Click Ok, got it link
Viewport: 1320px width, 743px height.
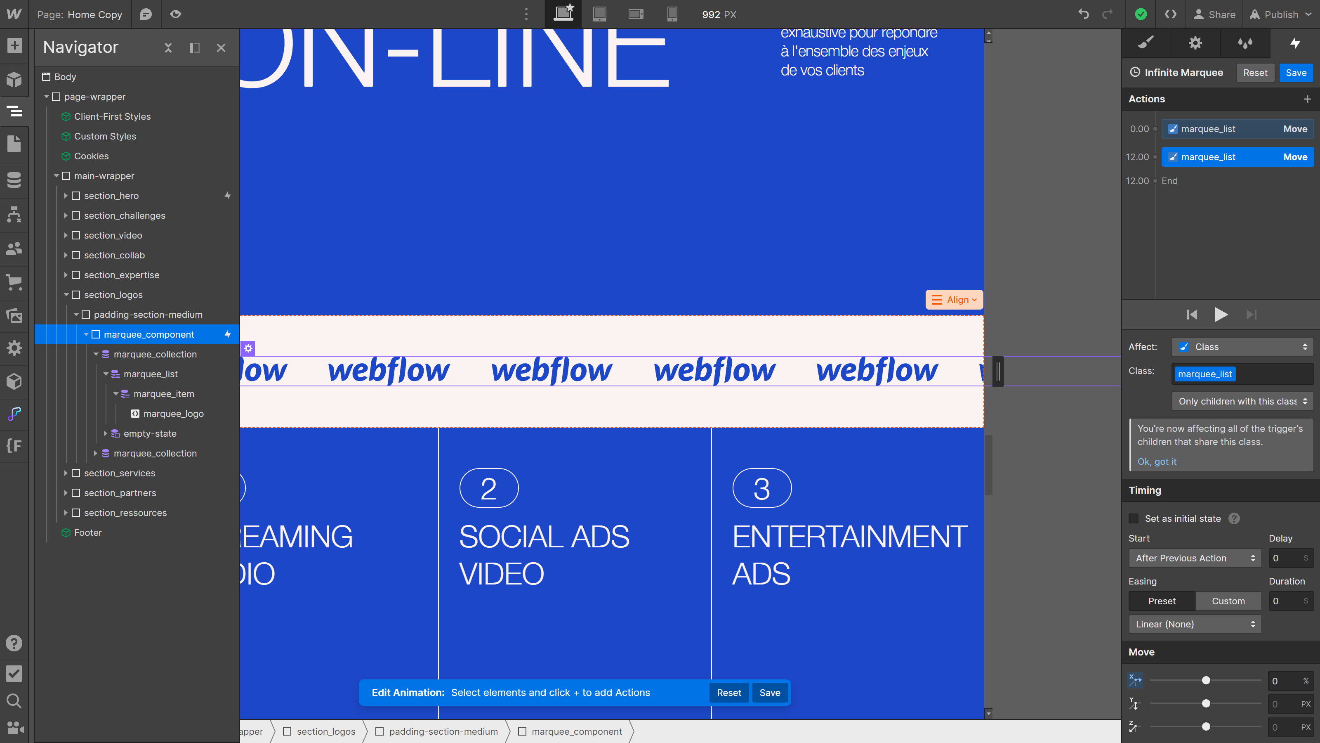point(1157,461)
